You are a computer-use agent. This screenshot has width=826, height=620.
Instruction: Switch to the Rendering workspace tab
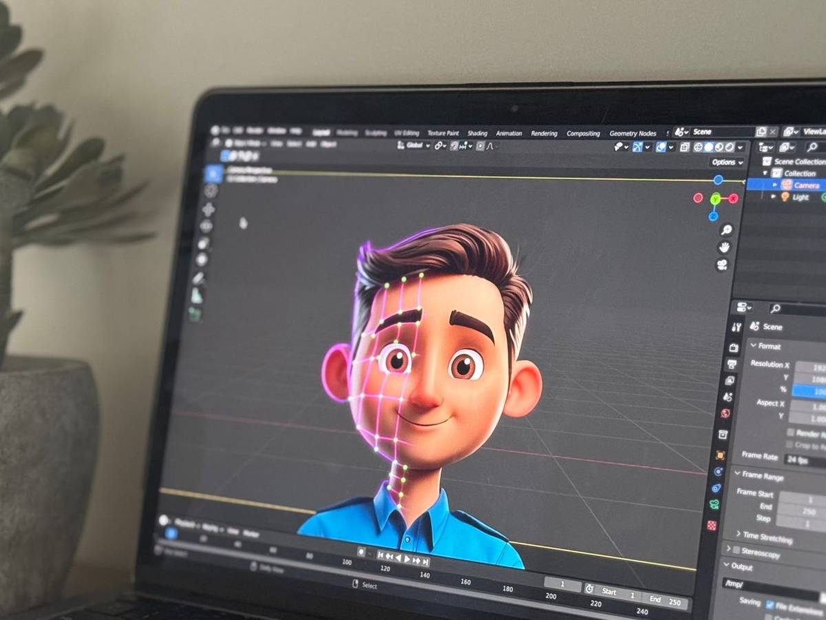[x=544, y=133]
